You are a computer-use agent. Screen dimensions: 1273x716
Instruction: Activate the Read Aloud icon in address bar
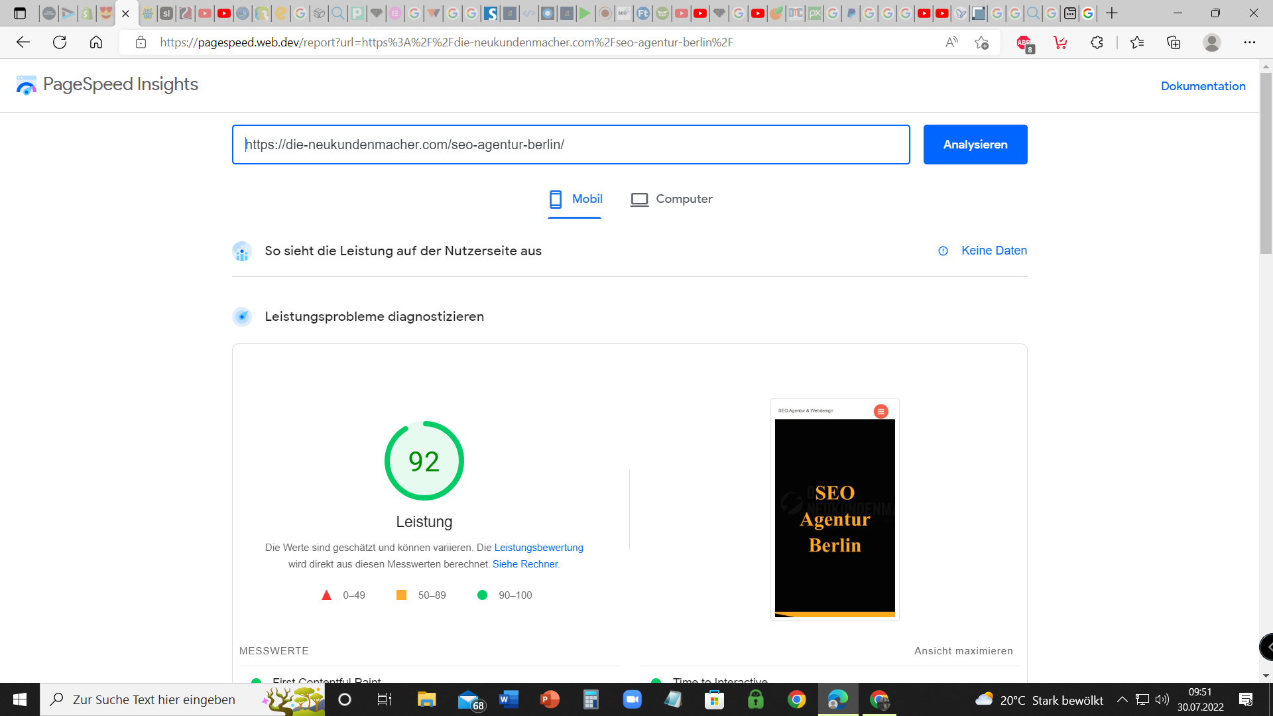(x=951, y=42)
